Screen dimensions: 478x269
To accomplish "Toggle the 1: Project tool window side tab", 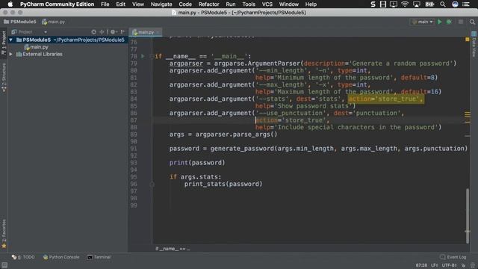I will click(x=4, y=43).
